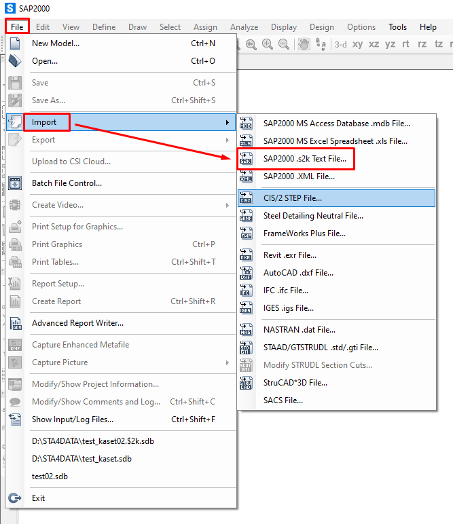Click the SDNF steel detailing icon

[x=246, y=216]
